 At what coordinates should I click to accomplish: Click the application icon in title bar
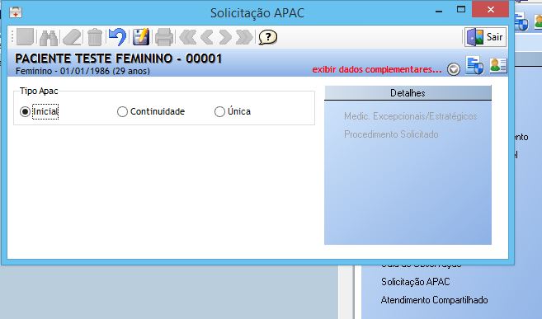point(16,12)
